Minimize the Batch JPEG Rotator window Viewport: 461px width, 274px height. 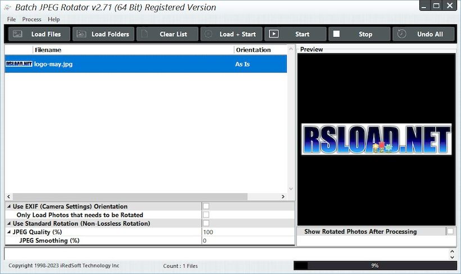tap(424, 6)
